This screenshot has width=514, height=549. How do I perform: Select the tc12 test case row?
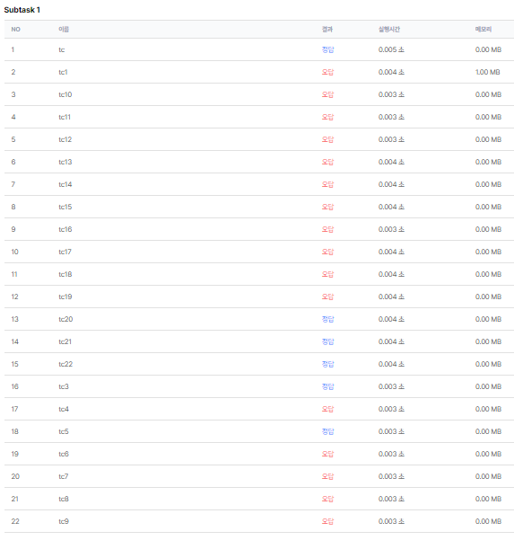tap(259, 139)
